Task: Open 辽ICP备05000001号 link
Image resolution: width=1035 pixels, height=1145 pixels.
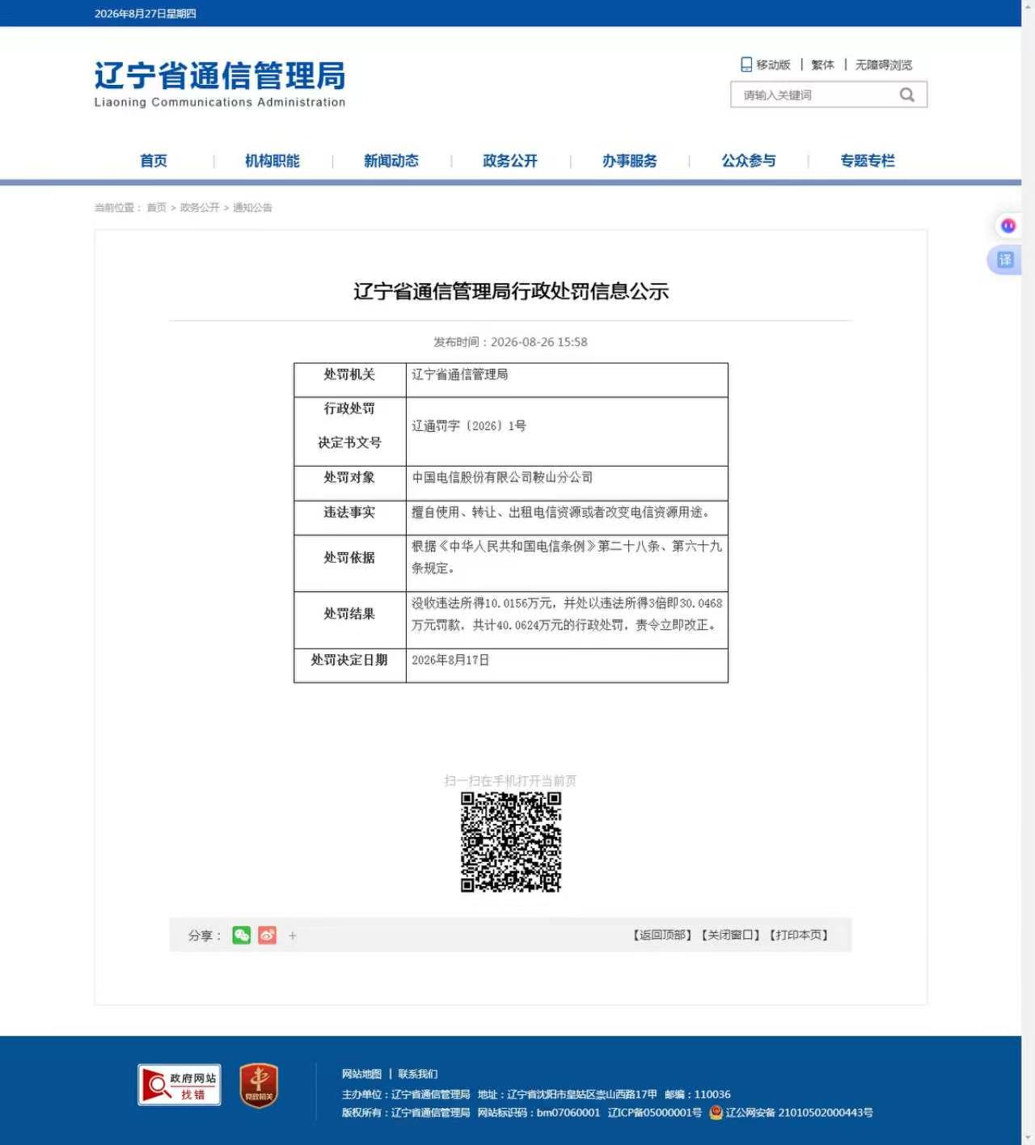Action: [655, 1113]
